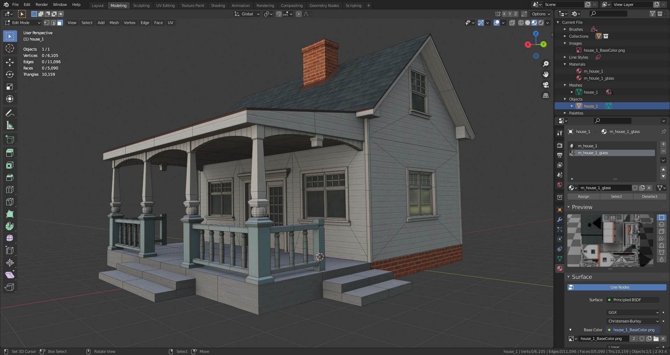Image resolution: width=670 pixels, height=355 pixels.
Task: Open the Options dropdown
Action: pyautogui.click(x=541, y=14)
